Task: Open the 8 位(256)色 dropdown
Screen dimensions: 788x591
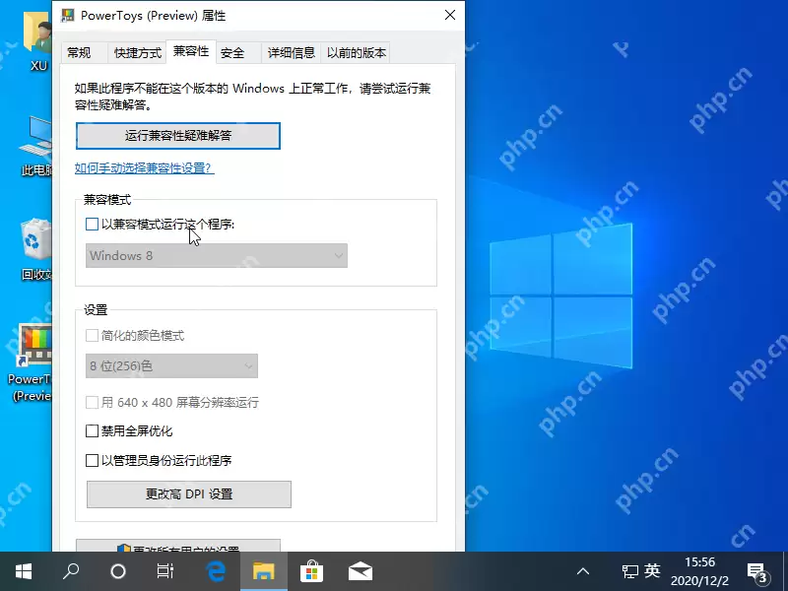Action: (x=171, y=365)
